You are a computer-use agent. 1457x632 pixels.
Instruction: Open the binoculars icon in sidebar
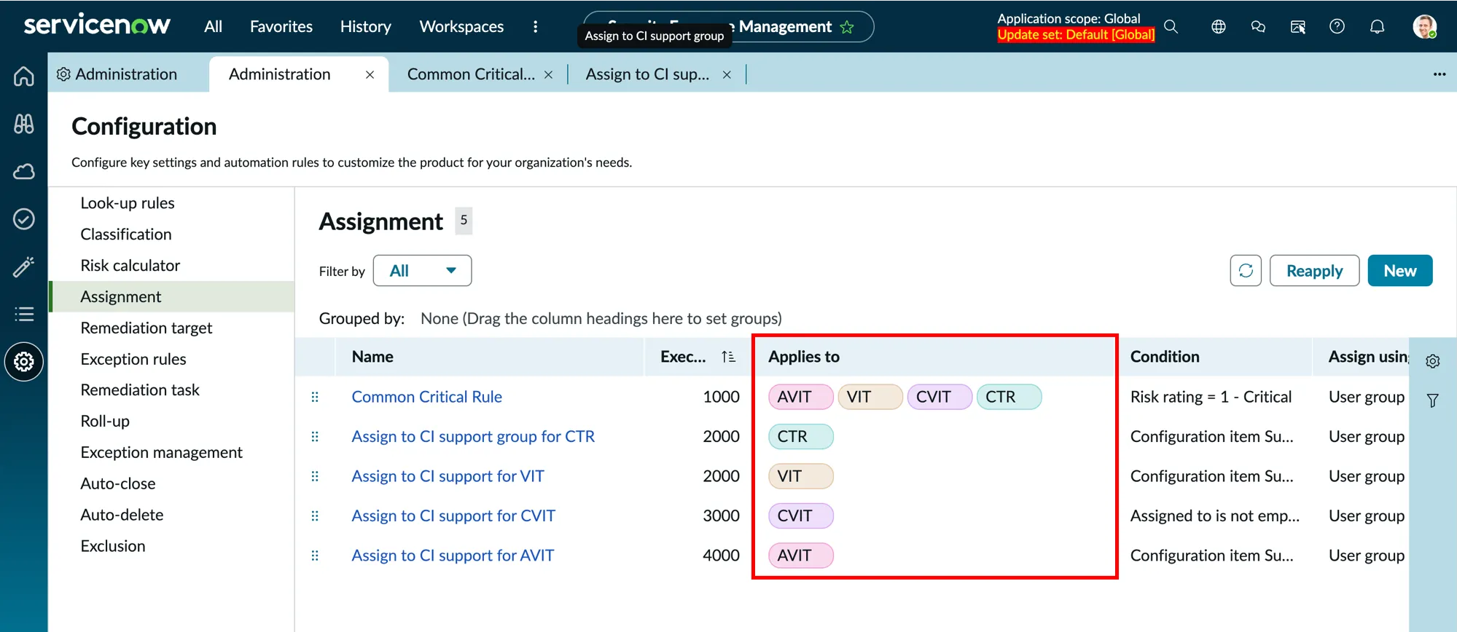[x=23, y=124]
